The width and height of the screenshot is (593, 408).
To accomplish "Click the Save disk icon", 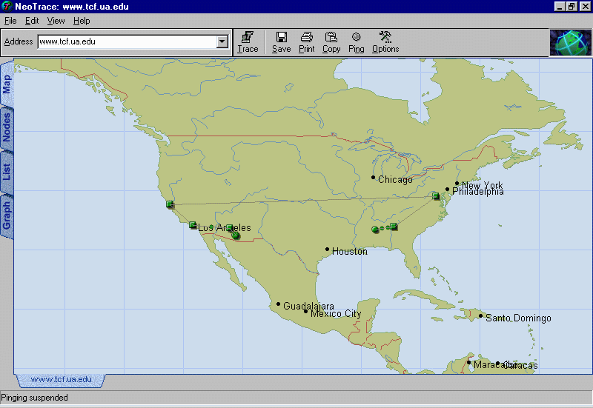I will 282,37.
